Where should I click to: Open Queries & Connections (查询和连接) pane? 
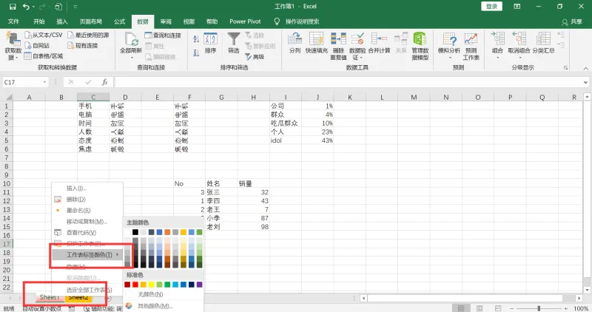[x=163, y=35]
